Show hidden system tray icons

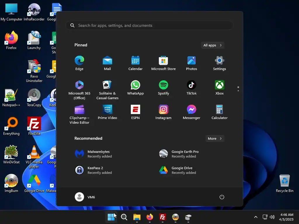(256, 217)
